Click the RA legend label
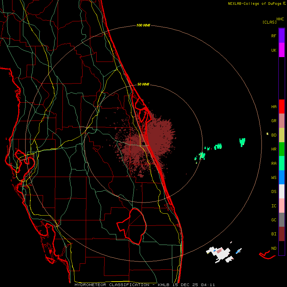The image size is (287, 287). tap(274, 164)
